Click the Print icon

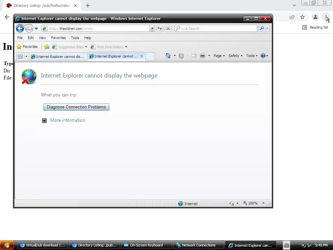(203, 56)
